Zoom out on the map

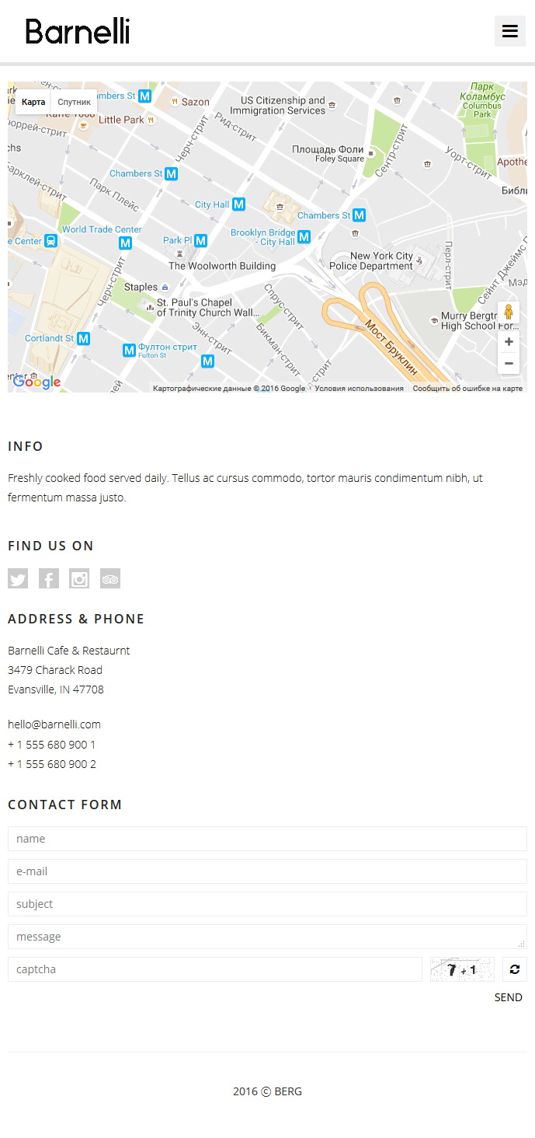509,363
